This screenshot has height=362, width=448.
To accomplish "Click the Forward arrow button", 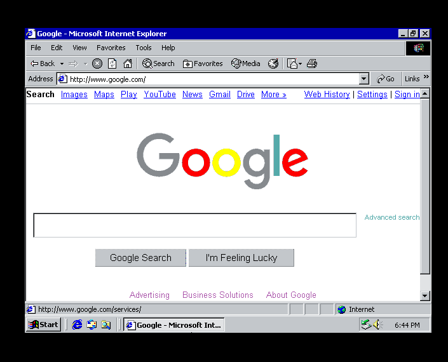I will [x=74, y=64].
